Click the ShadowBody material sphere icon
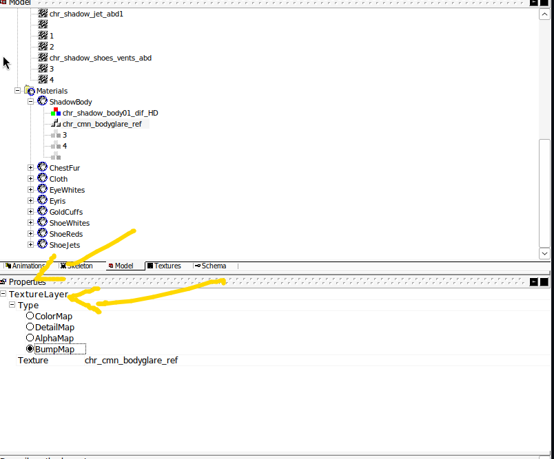Screen dimensions: 554x459 pyautogui.click(x=43, y=102)
